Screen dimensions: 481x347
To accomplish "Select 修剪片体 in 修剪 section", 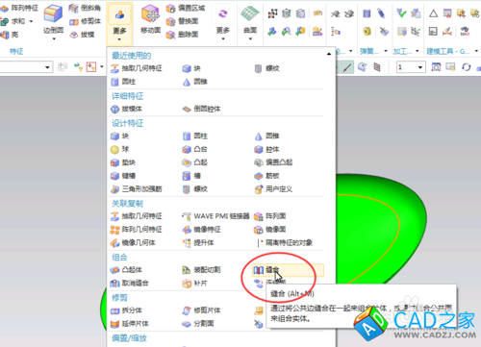I will 201,310.
